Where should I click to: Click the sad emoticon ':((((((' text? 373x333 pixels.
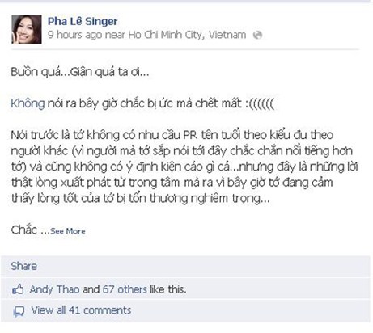260,103
